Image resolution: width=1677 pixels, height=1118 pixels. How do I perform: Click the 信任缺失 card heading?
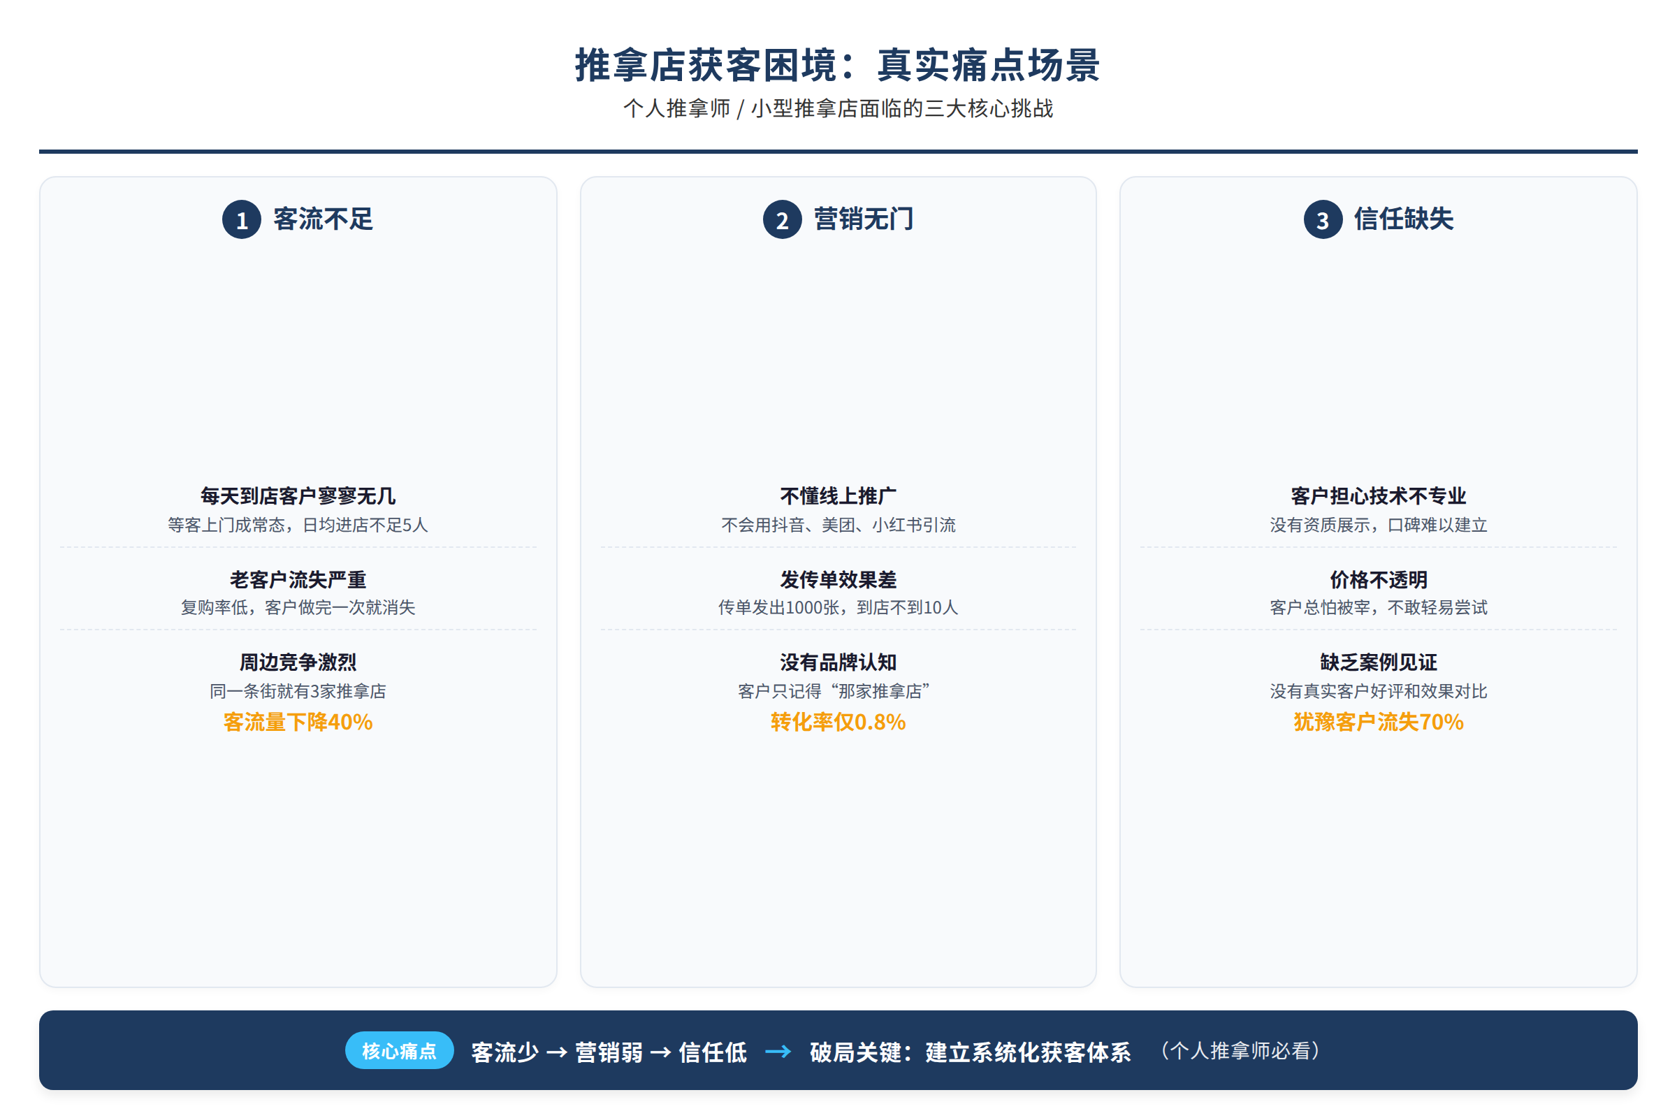pyautogui.click(x=1404, y=219)
